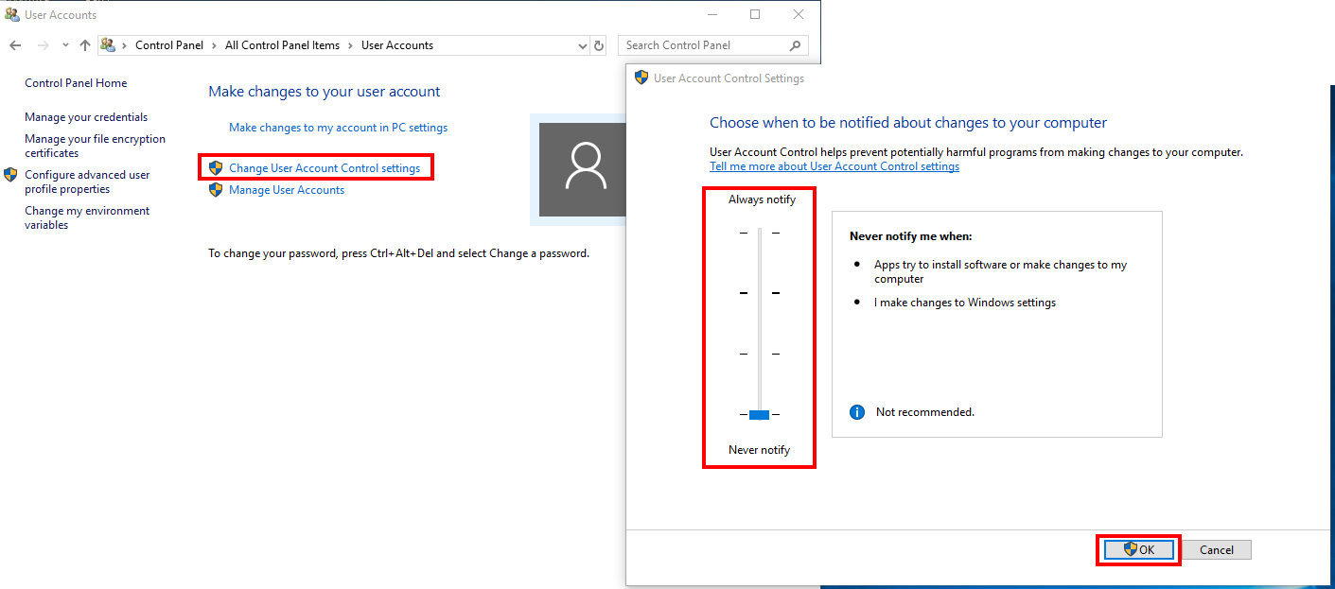The height and width of the screenshot is (589, 1335).
Task: Click 'Choose when to be notified' dialog heading
Action: coord(908,123)
